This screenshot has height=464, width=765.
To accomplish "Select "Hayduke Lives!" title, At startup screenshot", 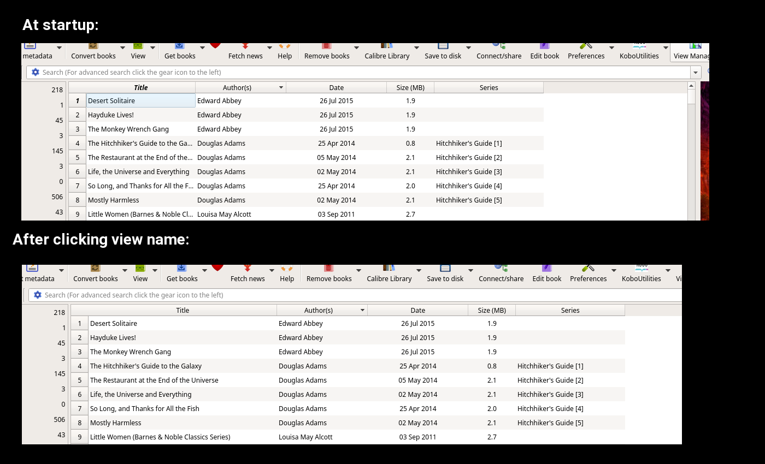I will pyautogui.click(x=111, y=115).
